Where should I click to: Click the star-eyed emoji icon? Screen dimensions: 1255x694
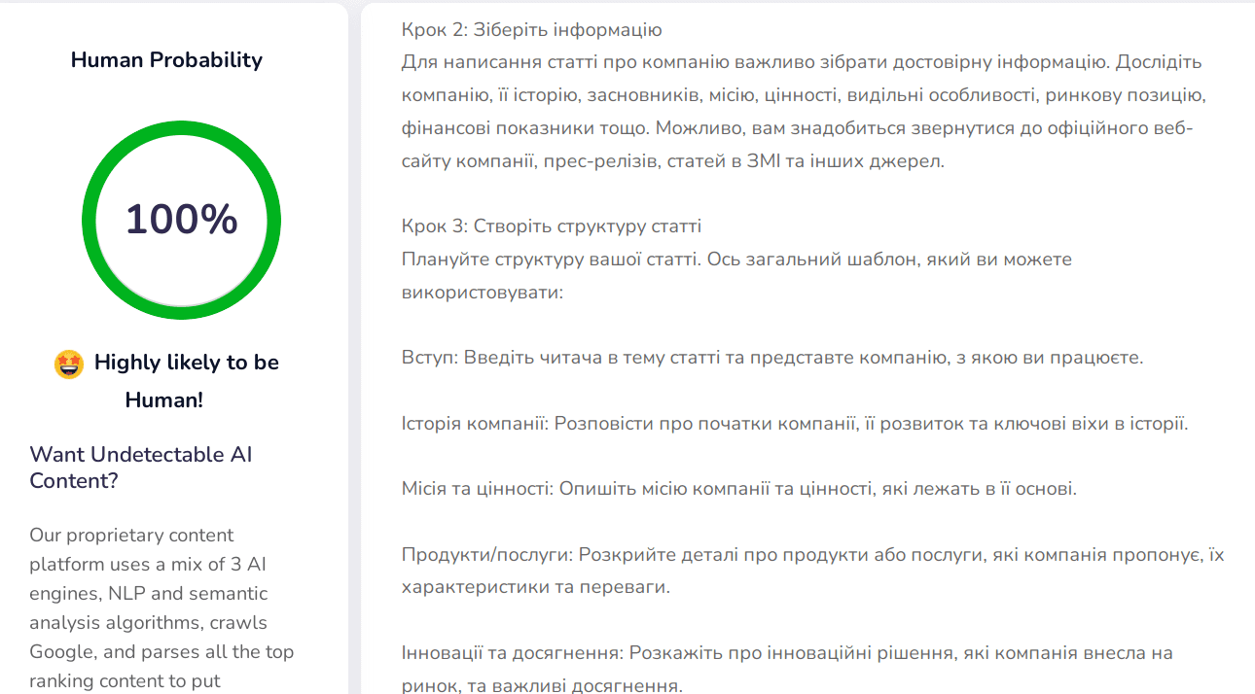(x=69, y=364)
